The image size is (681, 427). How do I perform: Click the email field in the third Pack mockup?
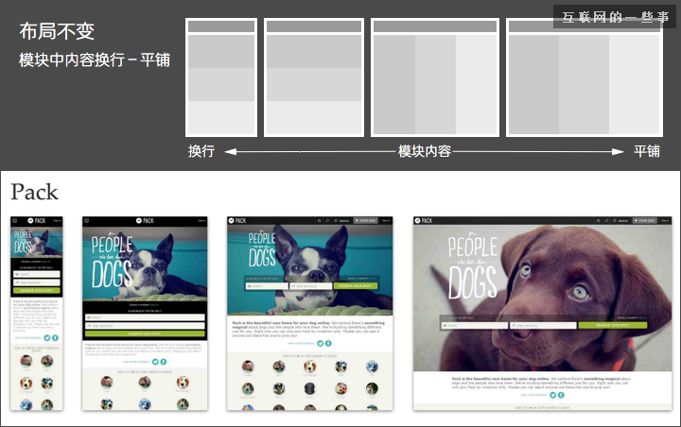tap(264, 285)
